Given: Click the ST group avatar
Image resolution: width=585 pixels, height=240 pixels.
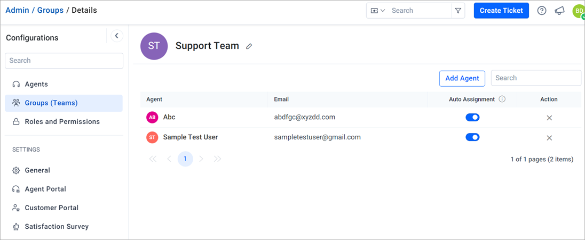Looking at the screenshot, I should [x=154, y=46].
